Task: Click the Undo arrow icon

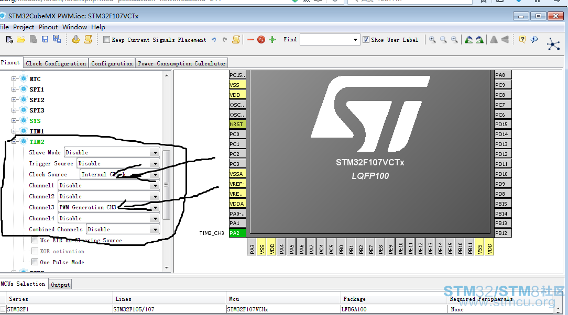Action: [x=214, y=40]
